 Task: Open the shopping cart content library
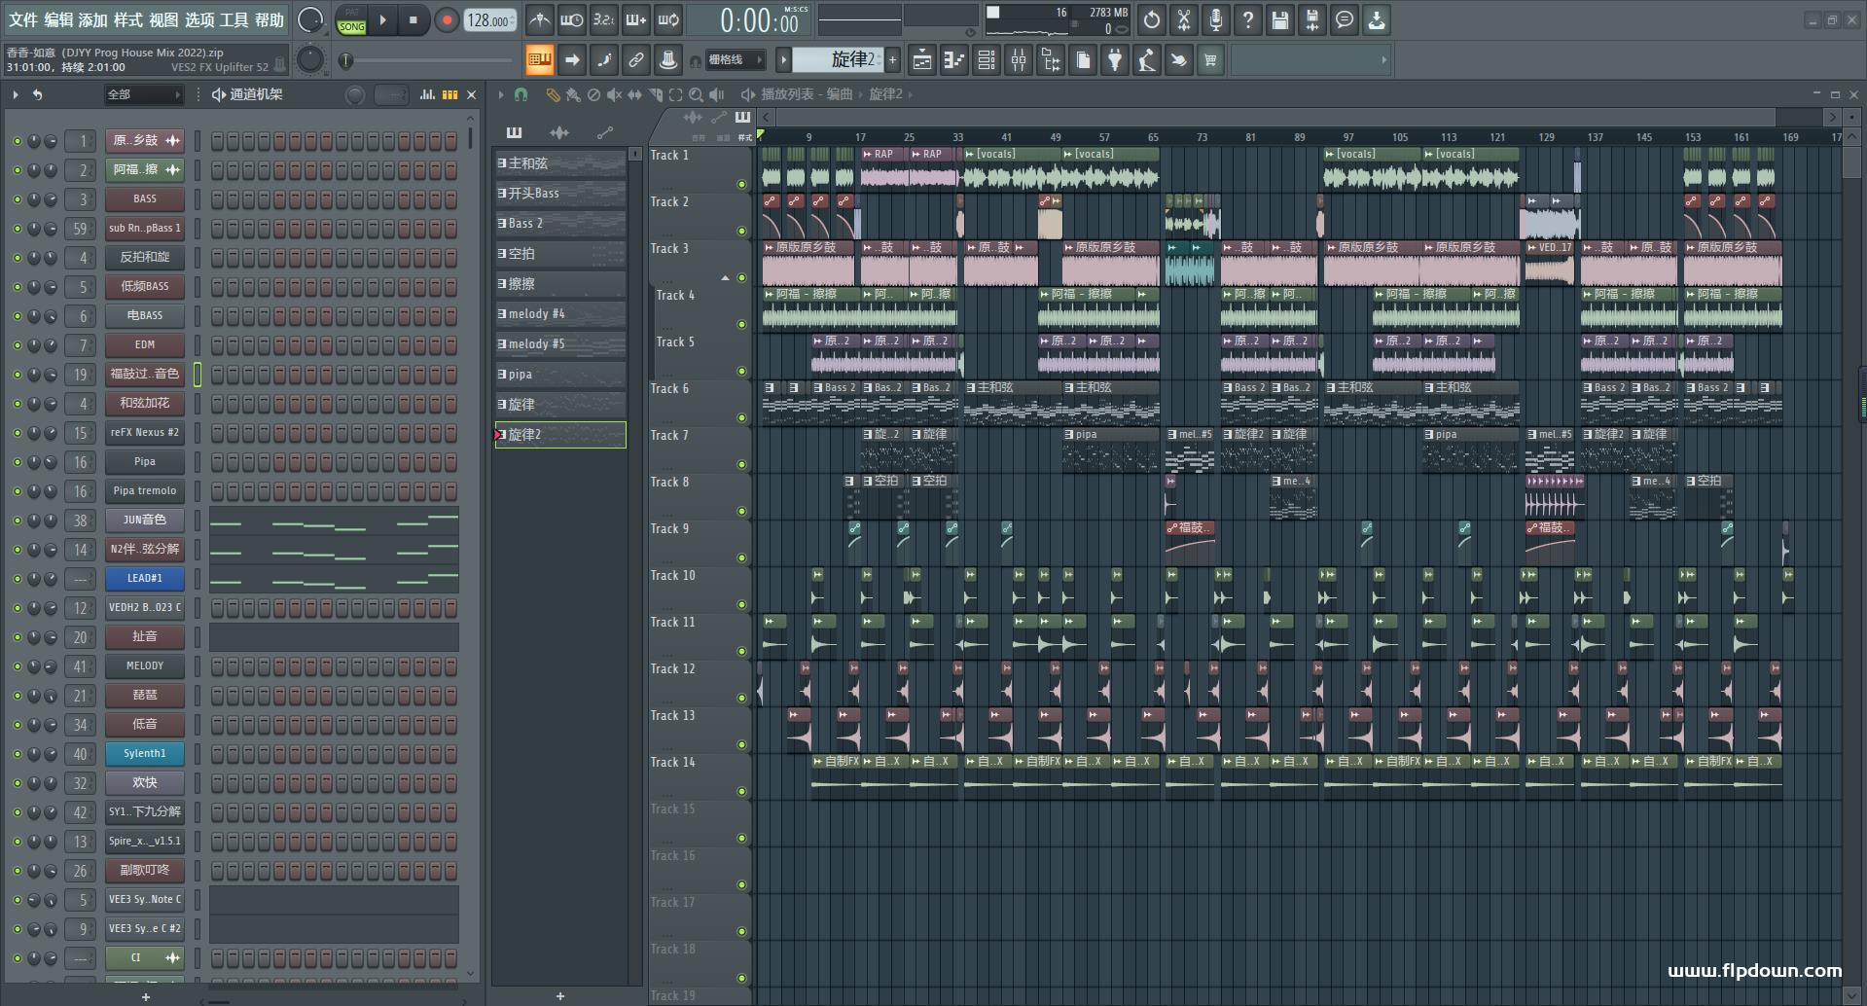click(x=1210, y=60)
